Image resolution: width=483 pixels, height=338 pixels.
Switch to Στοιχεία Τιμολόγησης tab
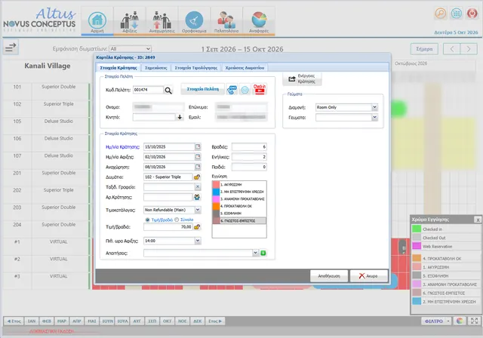[x=196, y=68]
